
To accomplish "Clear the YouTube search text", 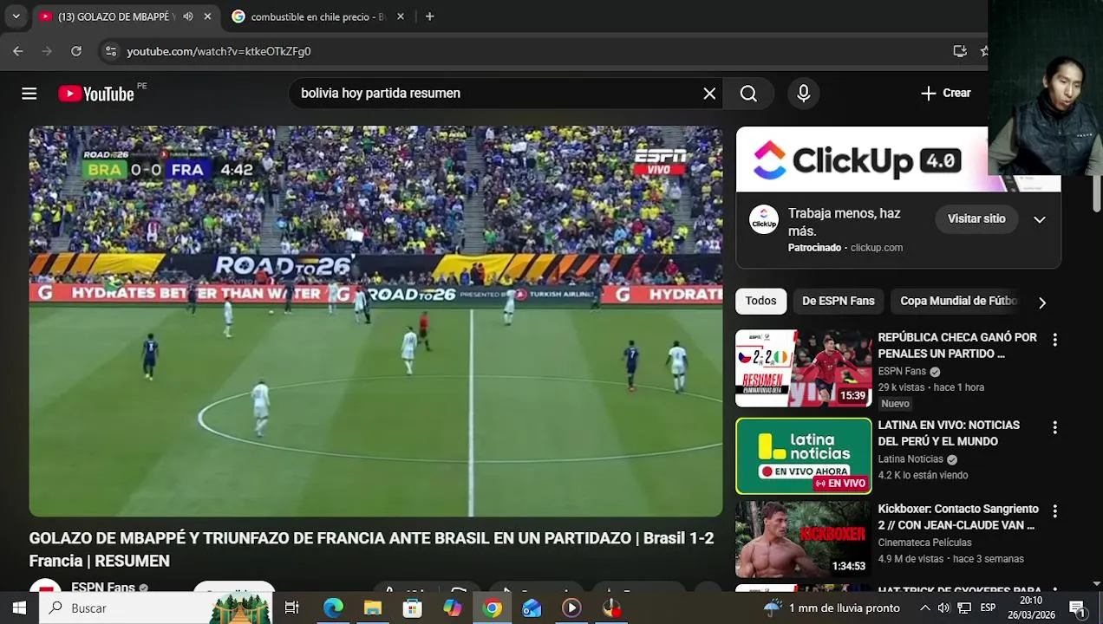I will [709, 94].
